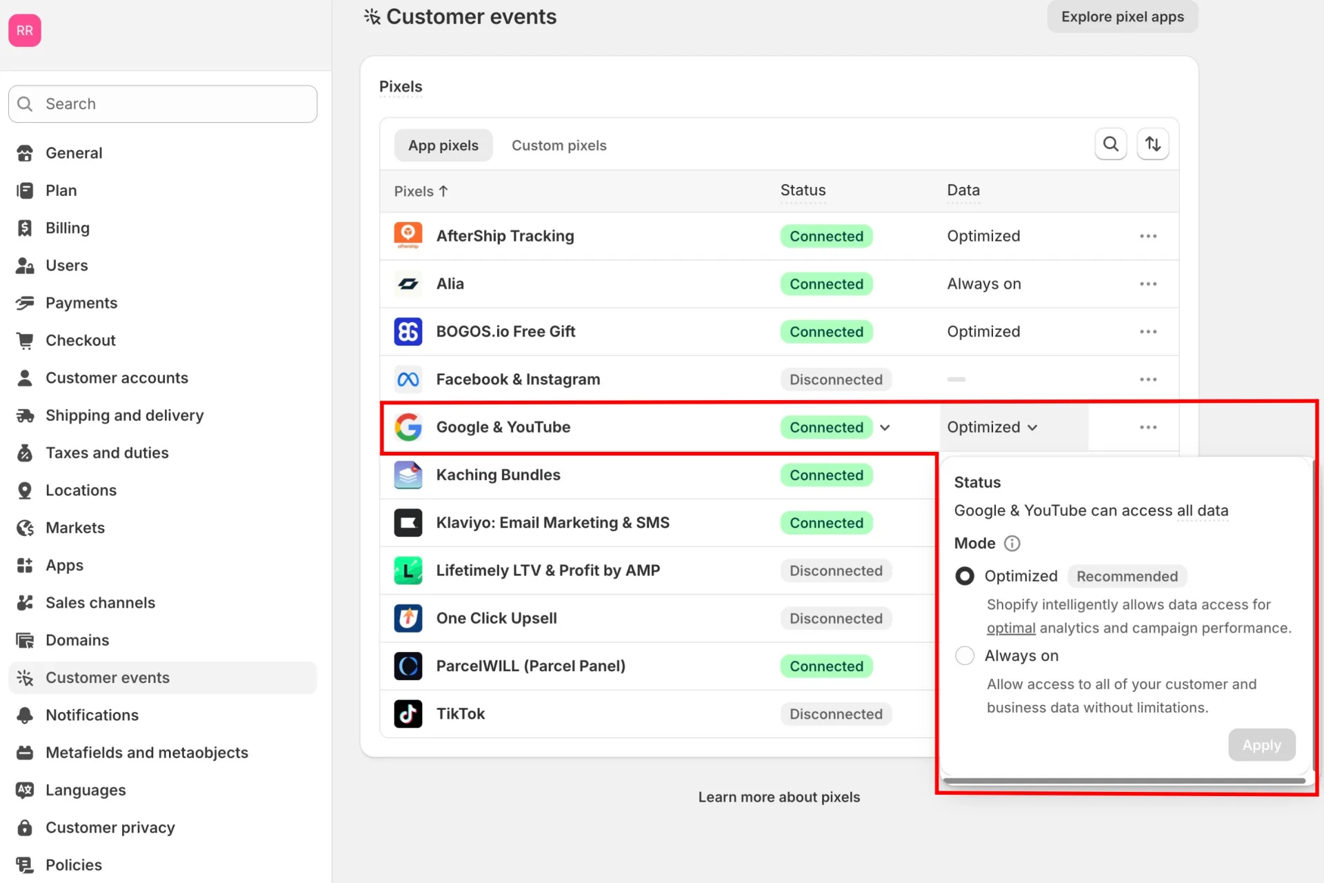Open Domains settings
Image resolution: width=1324 pixels, height=883 pixels.
coord(163,640)
